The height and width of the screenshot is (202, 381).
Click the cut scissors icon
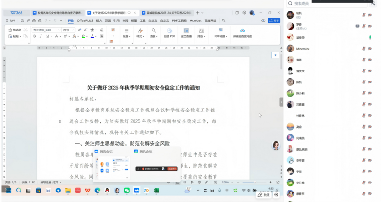[x=26, y=30]
